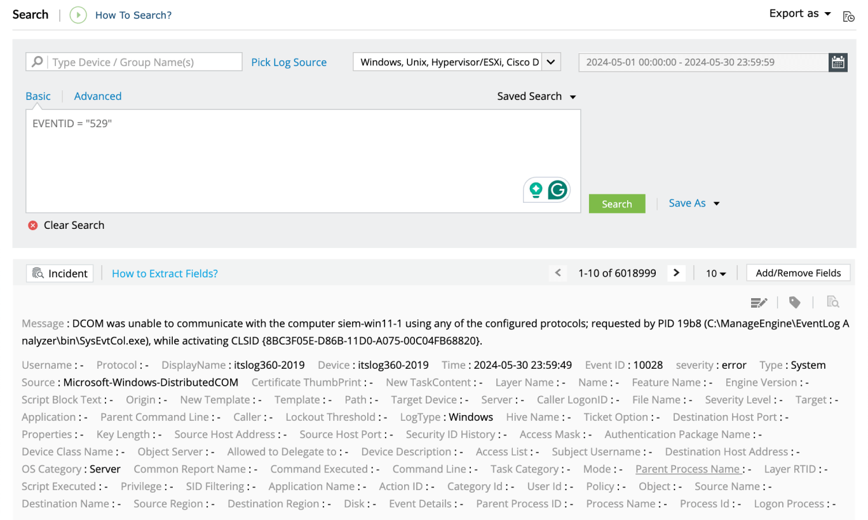The height and width of the screenshot is (520, 868).
Task: Open the log source type dropdown
Action: (x=550, y=62)
